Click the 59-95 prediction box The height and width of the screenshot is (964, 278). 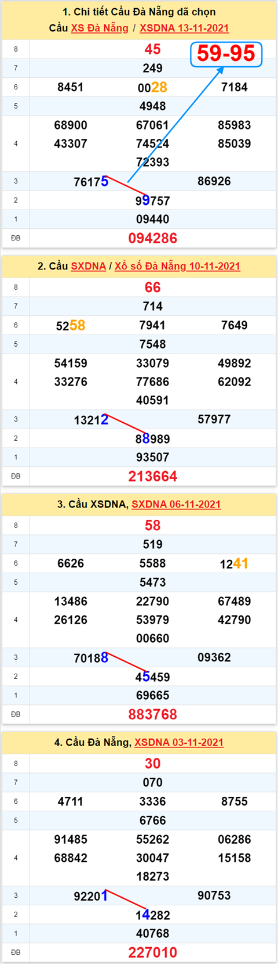[226, 53]
